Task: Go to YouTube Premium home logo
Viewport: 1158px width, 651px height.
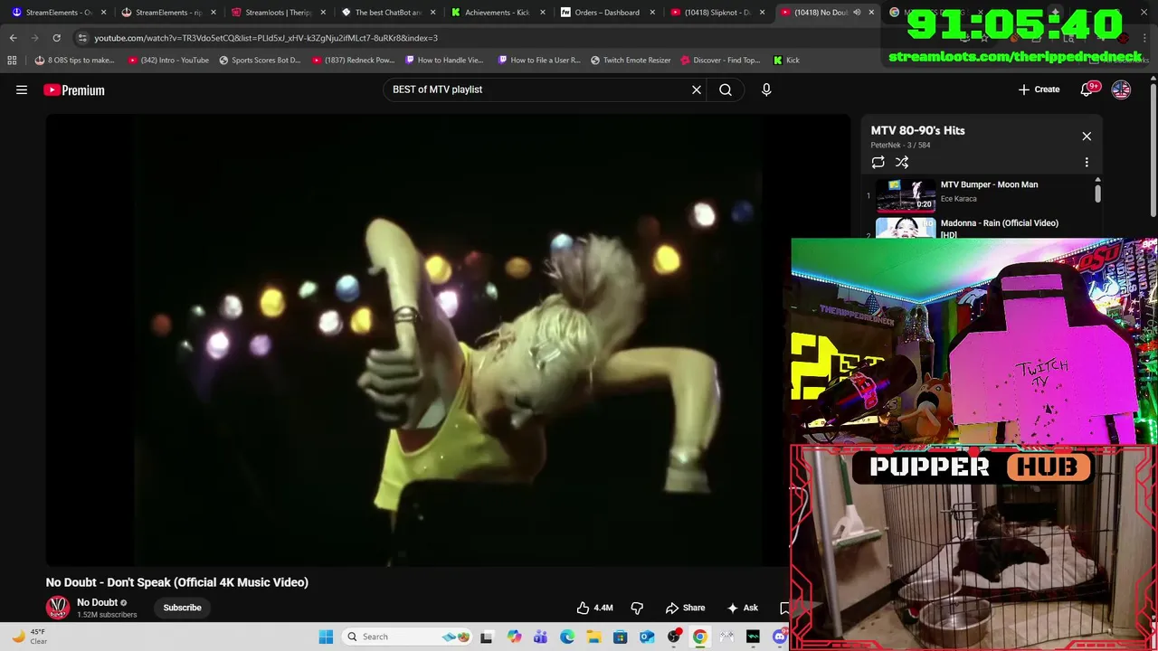Action: point(74,90)
